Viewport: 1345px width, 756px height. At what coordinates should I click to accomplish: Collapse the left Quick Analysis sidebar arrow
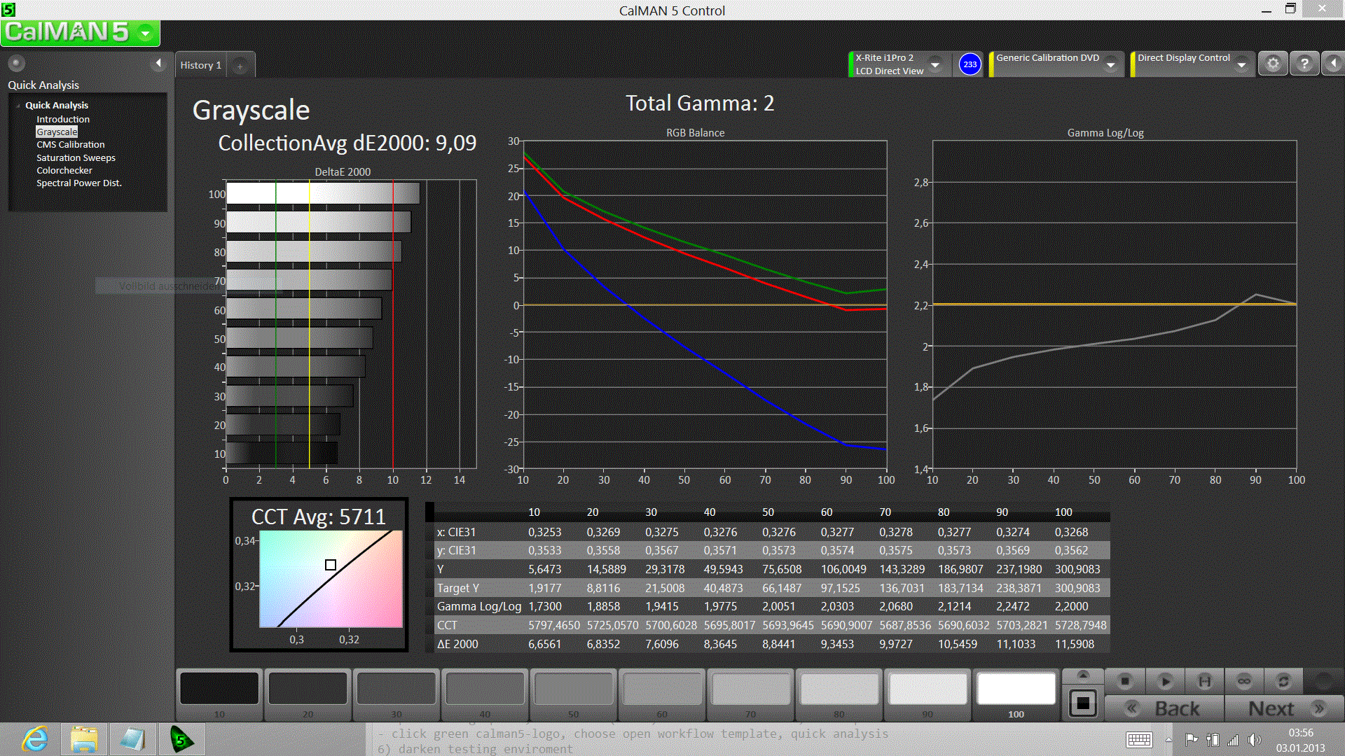click(x=158, y=64)
